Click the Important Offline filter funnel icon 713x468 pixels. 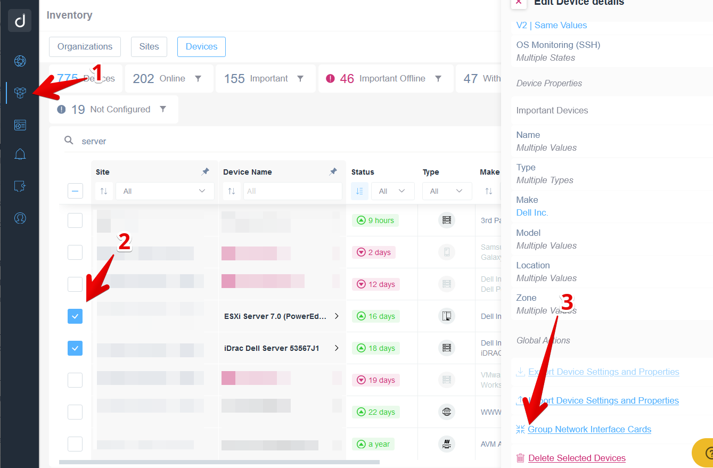438,79
